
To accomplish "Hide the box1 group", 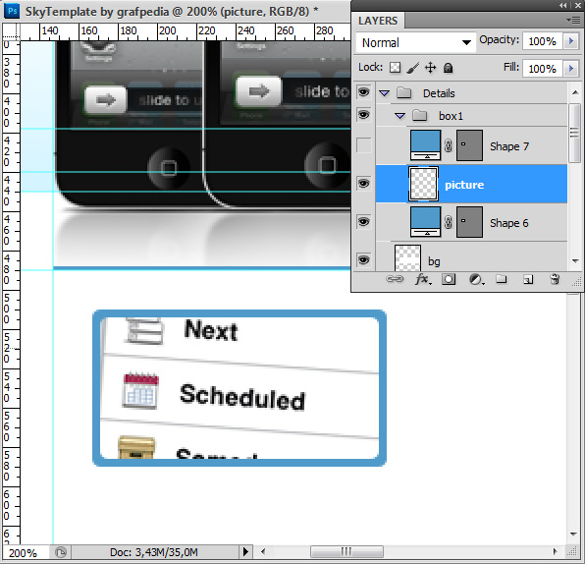I will pos(363,115).
